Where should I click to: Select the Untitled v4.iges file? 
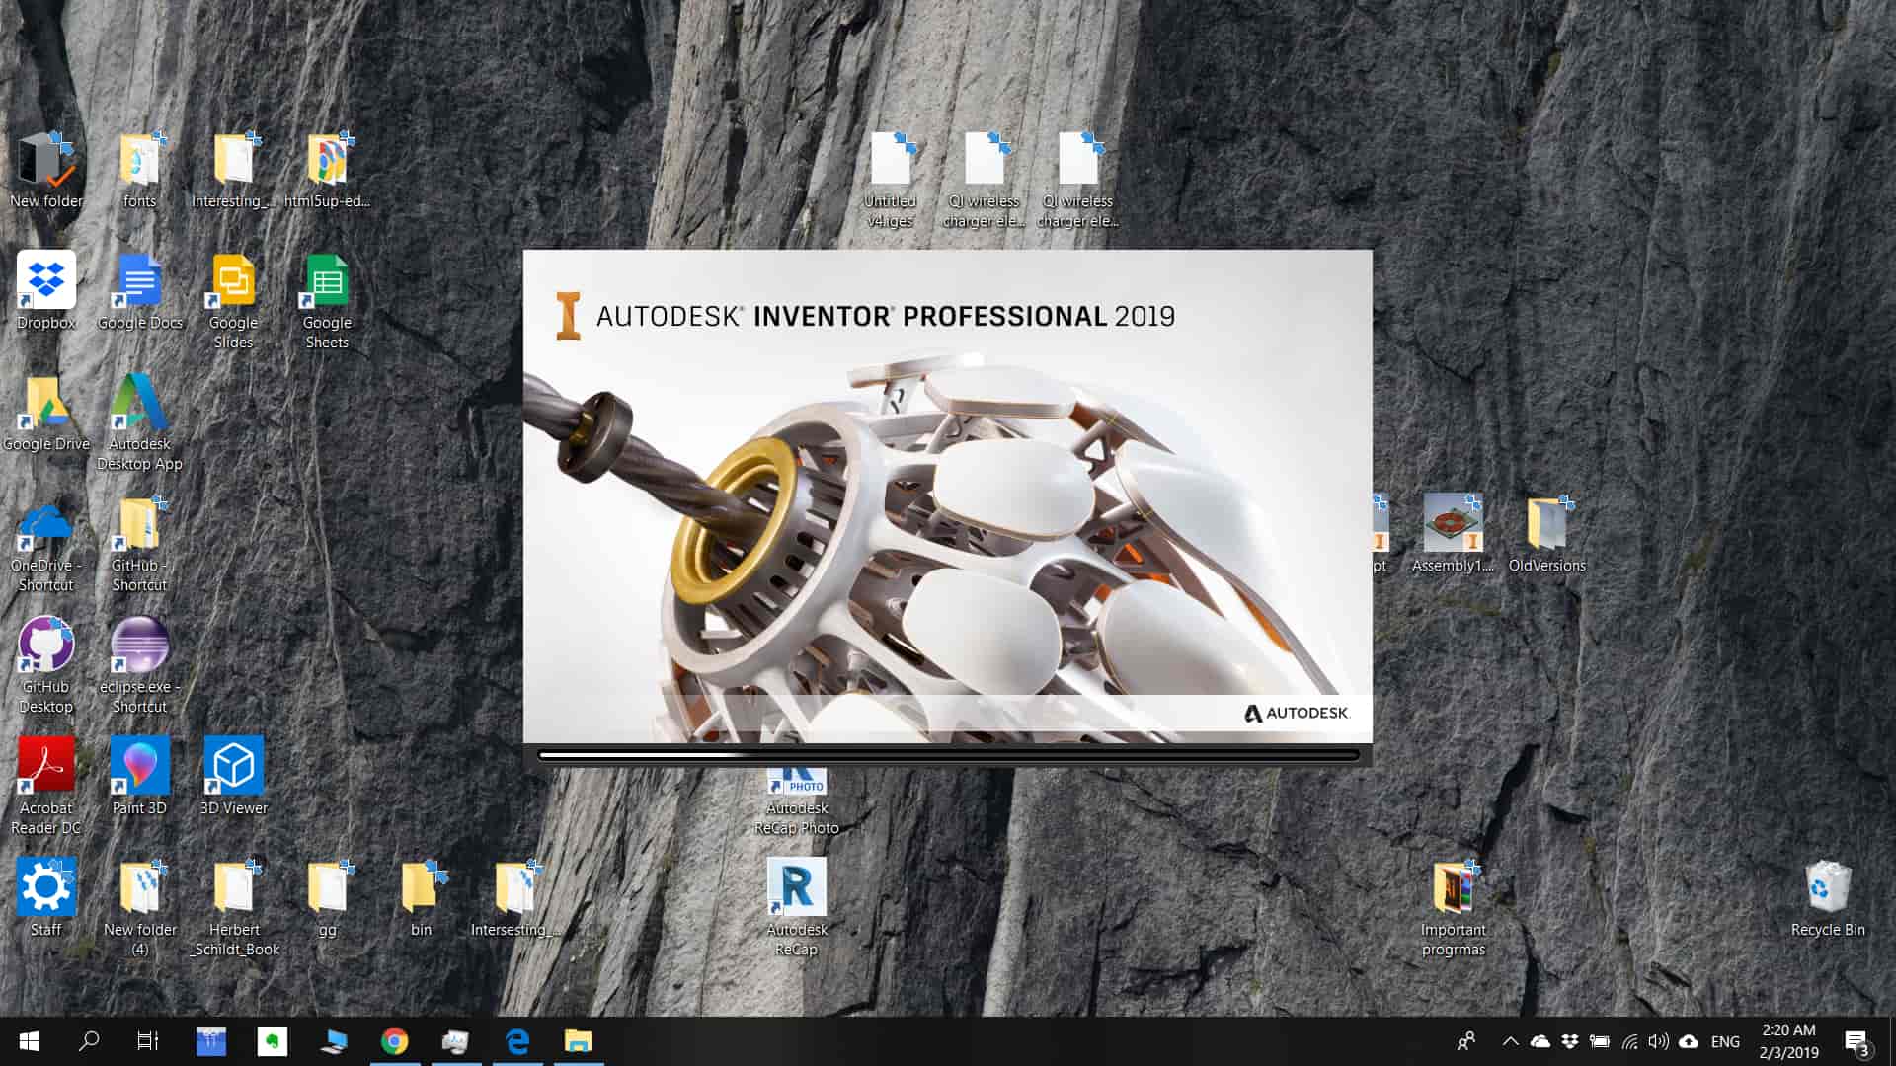(x=890, y=161)
